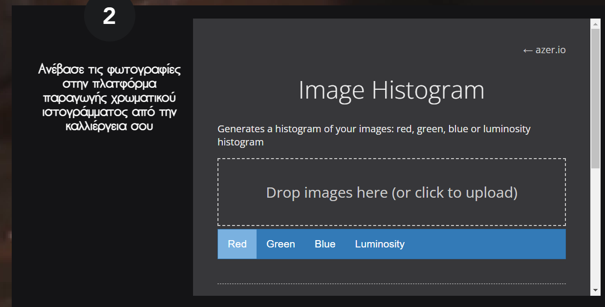Image resolution: width=605 pixels, height=307 pixels.
Task: Open the Blue channel tab
Action: click(325, 244)
